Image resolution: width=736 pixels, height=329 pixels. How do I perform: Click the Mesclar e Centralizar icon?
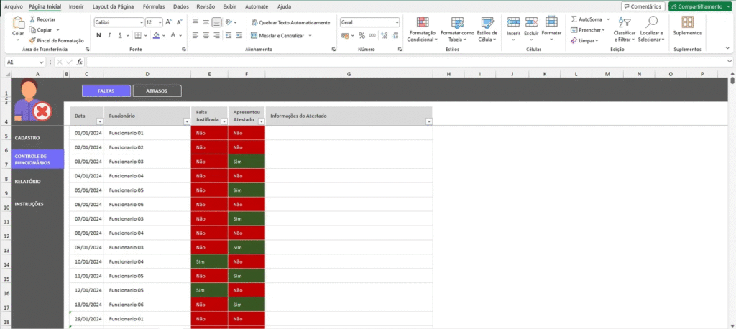254,35
